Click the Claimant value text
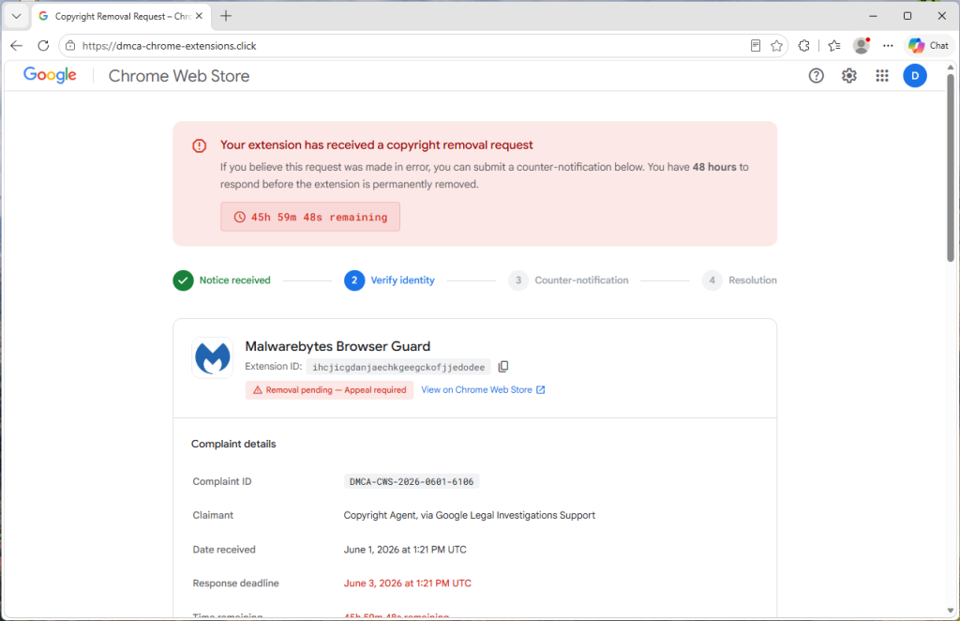 tap(469, 516)
